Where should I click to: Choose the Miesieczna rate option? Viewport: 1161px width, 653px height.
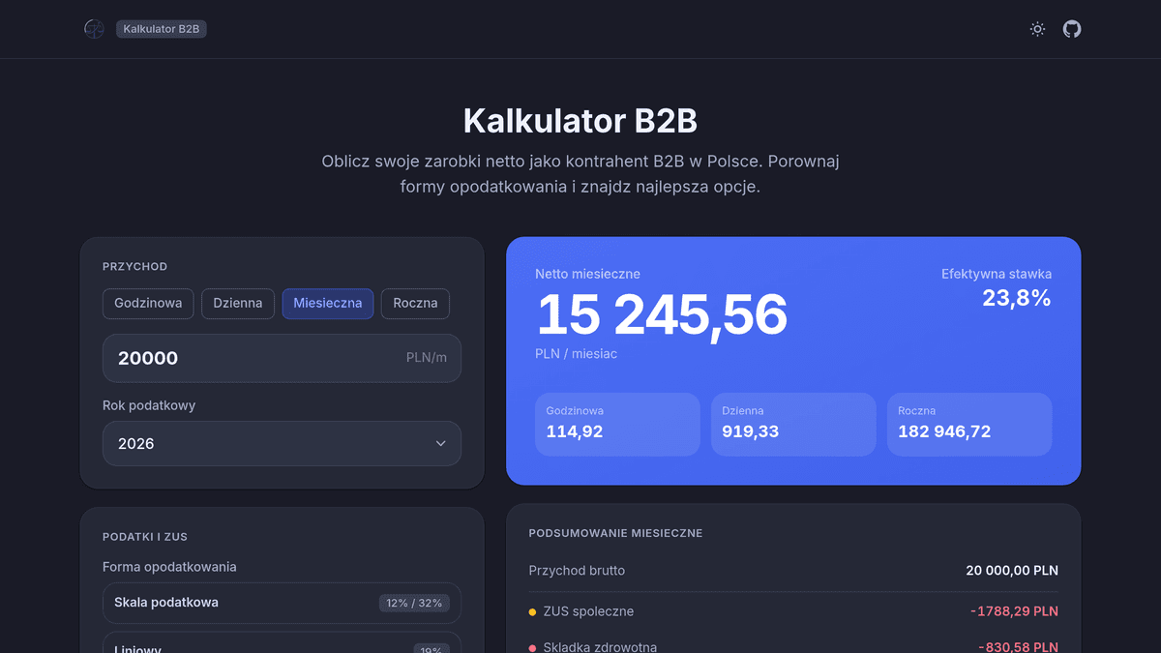pos(327,303)
